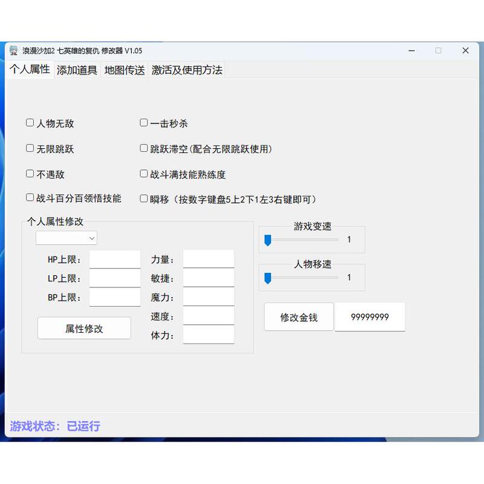Click the 魔力 input box
The image size is (484, 484).
pyautogui.click(x=209, y=297)
